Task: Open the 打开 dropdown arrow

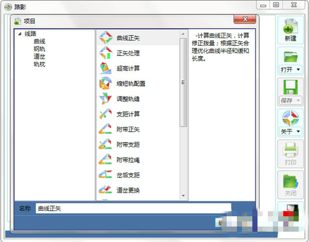Action: (x=298, y=70)
